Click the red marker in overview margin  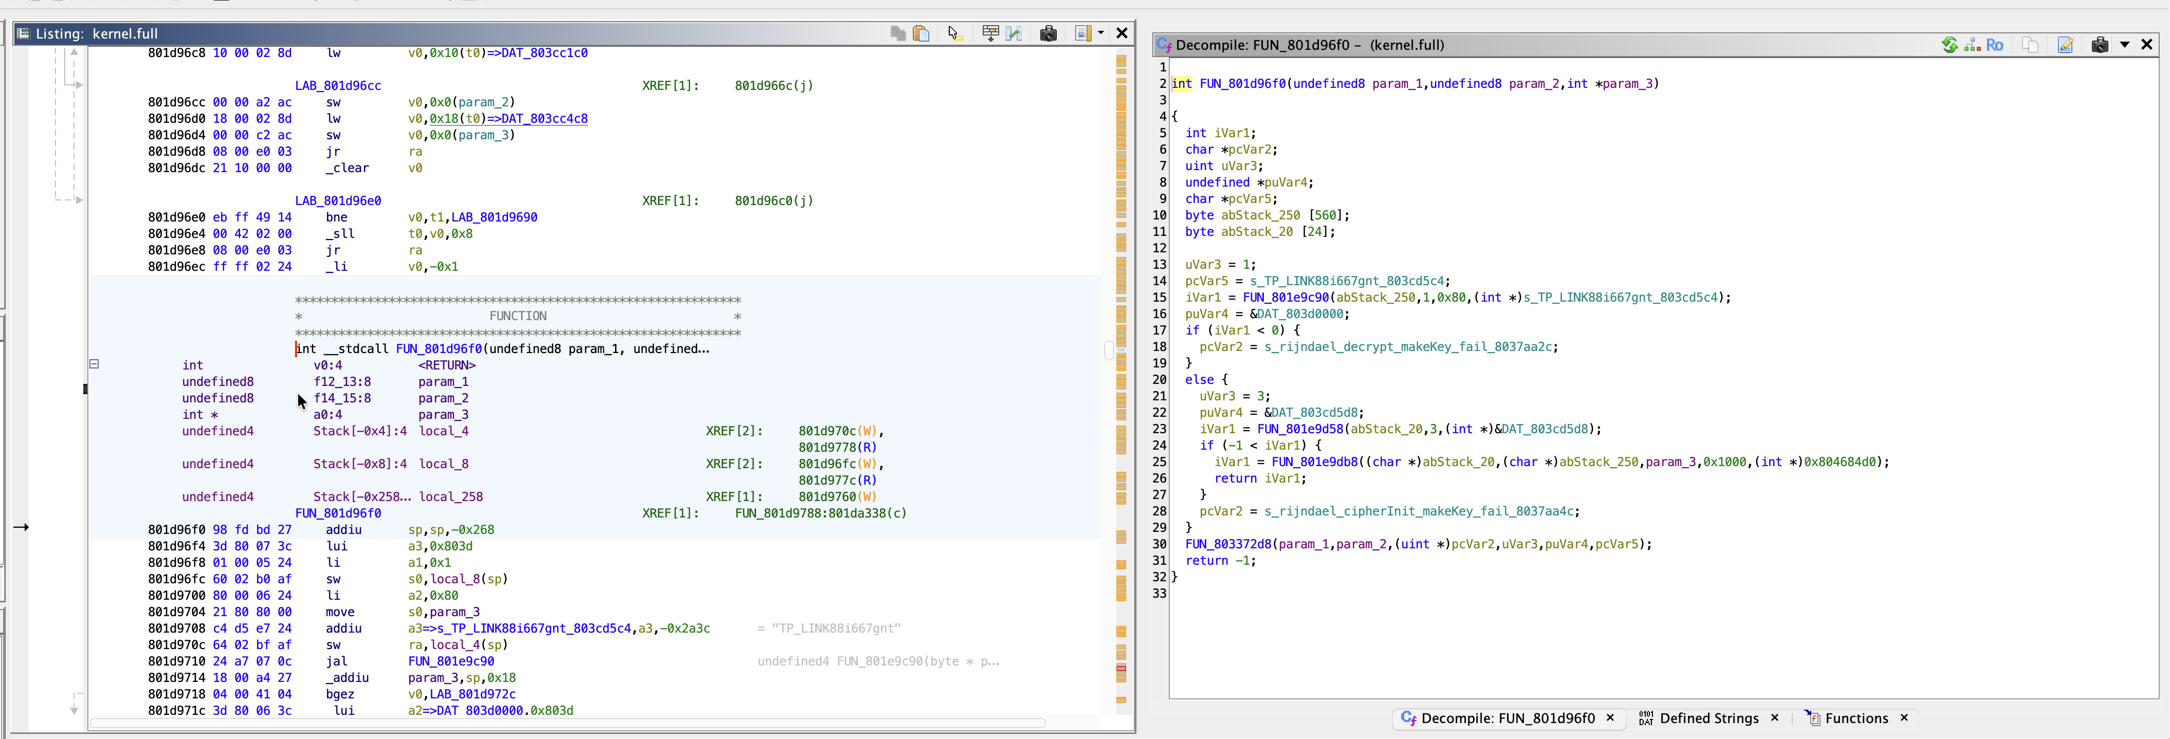pyautogui.click(x=1120, y=668)
